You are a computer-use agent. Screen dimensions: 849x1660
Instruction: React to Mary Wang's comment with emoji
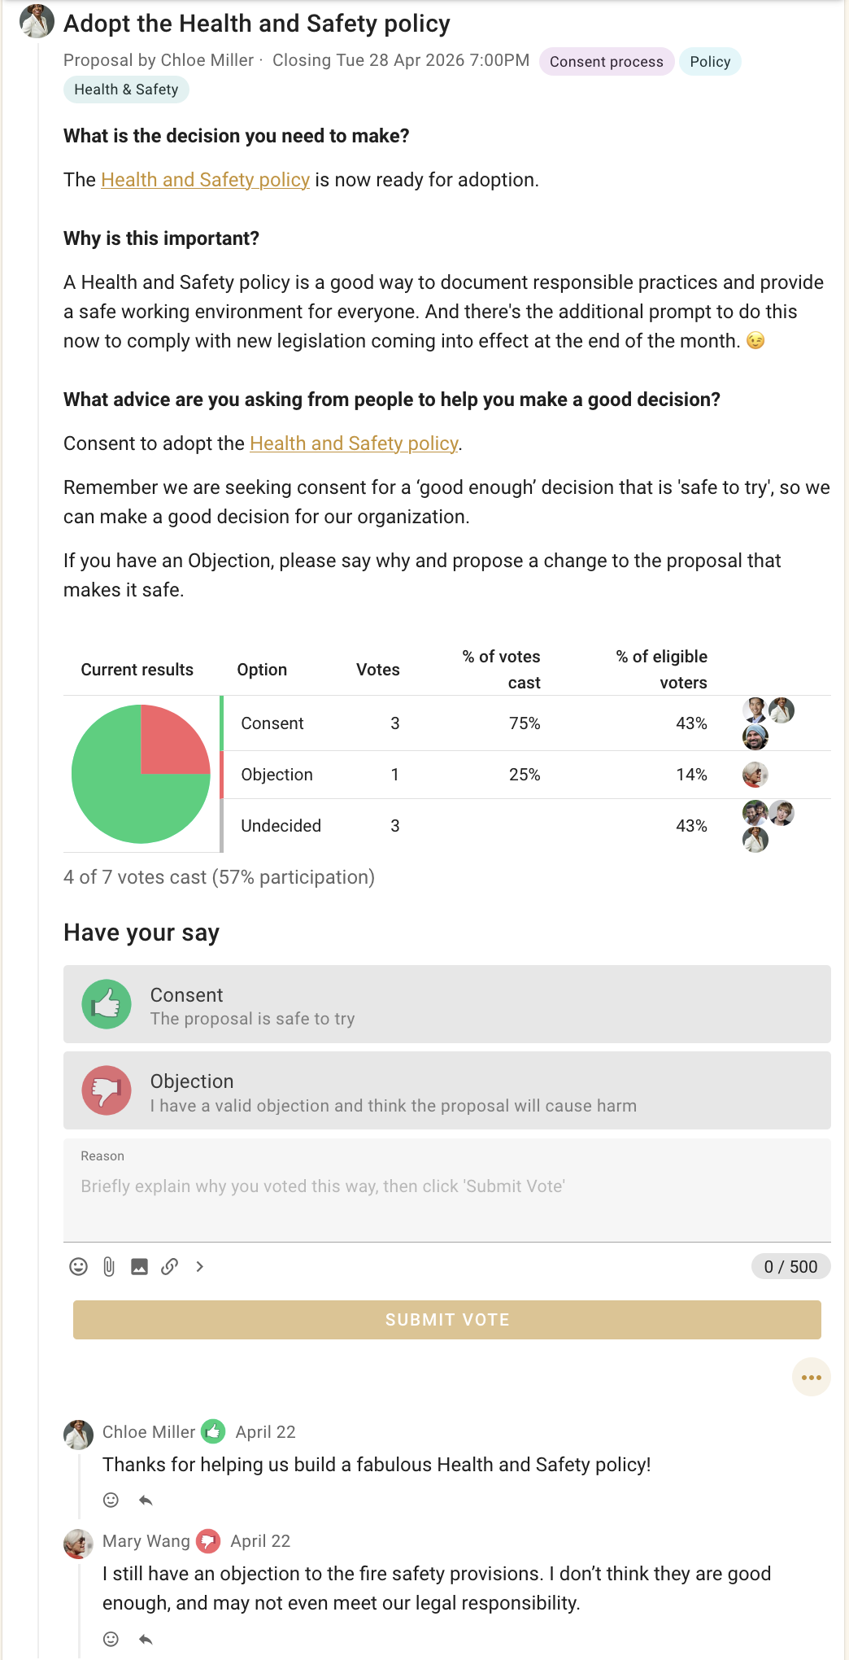111,1639
